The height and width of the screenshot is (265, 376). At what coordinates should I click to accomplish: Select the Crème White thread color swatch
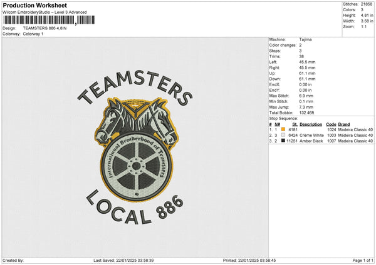283,135
